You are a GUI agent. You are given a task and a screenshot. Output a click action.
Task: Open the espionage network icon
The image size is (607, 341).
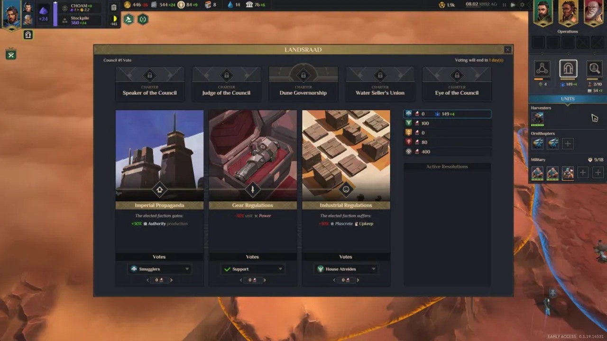(542, 69)
